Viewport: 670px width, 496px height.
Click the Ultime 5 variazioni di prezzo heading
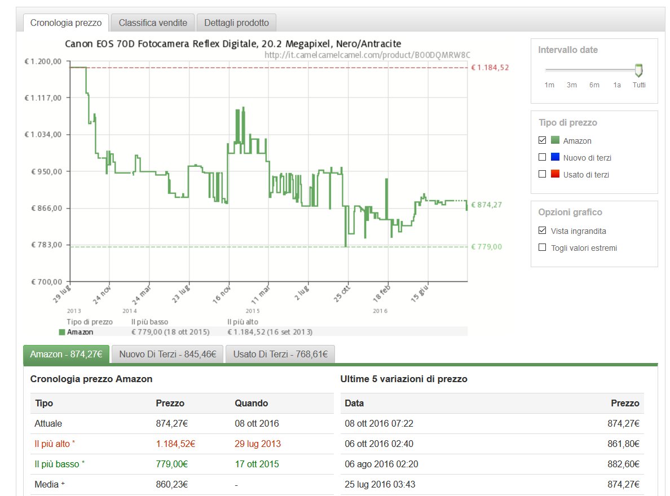click(x=404, y=379)
